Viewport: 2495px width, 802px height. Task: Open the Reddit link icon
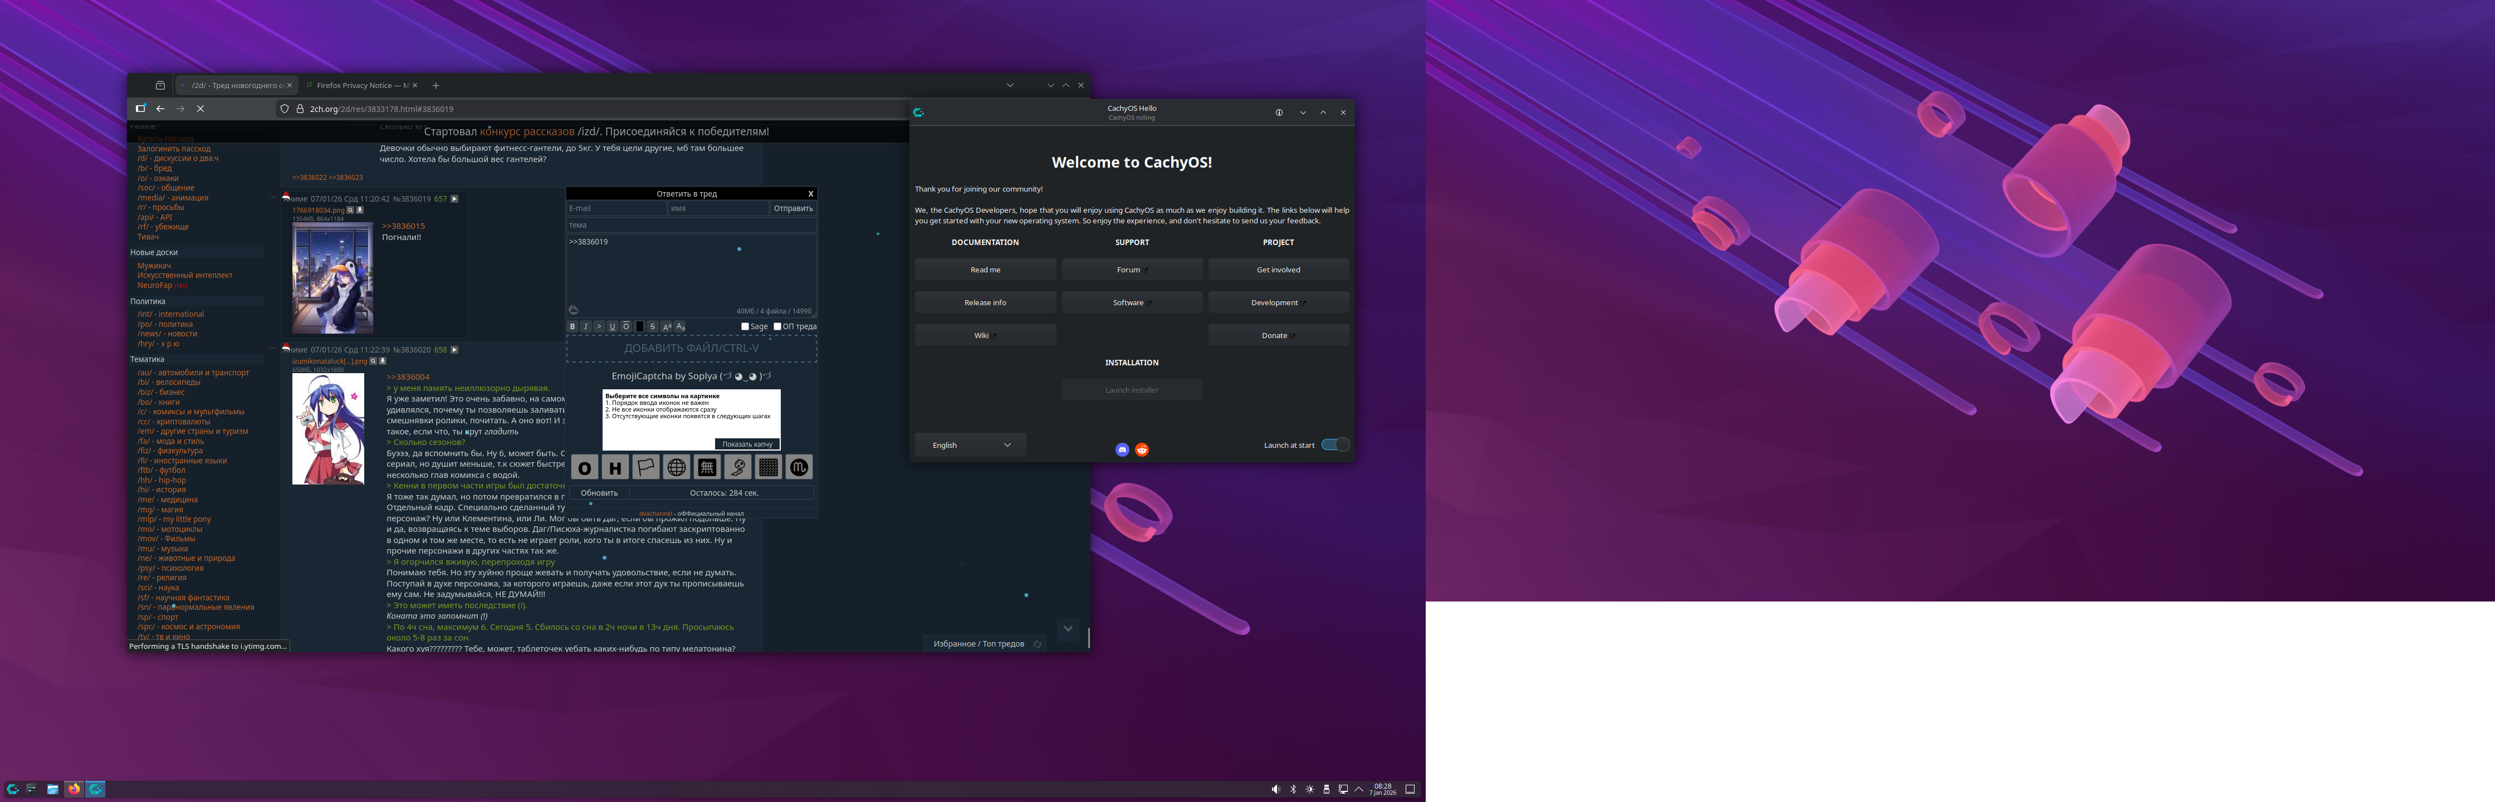(x=1142, y=449)
